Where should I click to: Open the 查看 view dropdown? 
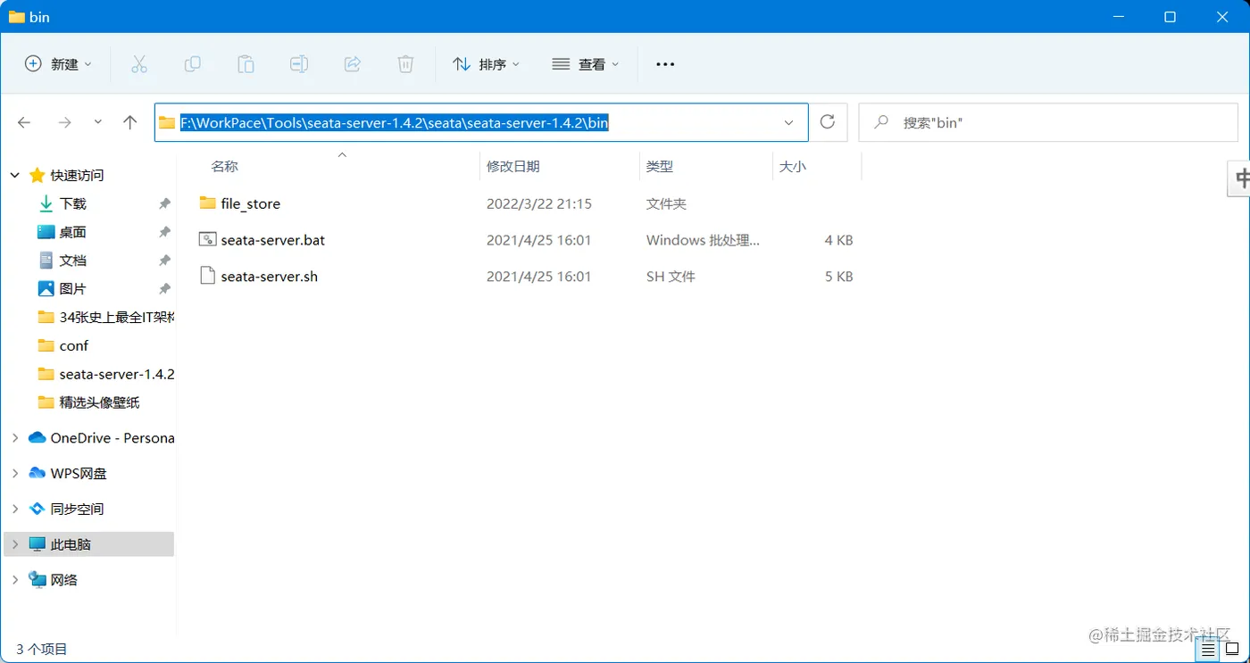[x=586, y=64]
